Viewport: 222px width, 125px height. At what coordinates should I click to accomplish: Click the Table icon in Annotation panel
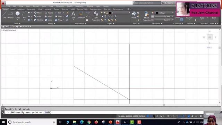(87, 20)
